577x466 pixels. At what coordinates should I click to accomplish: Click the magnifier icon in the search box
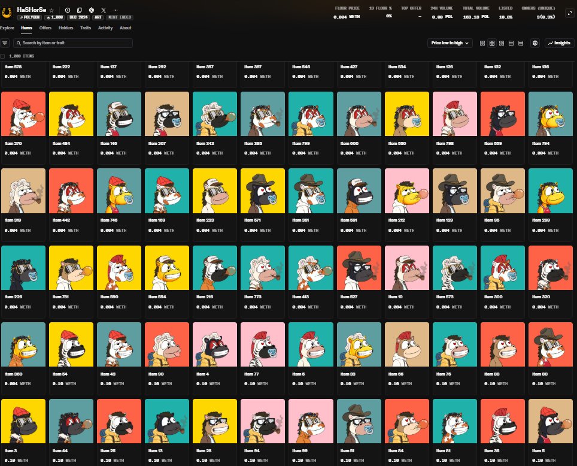point(19,43)
